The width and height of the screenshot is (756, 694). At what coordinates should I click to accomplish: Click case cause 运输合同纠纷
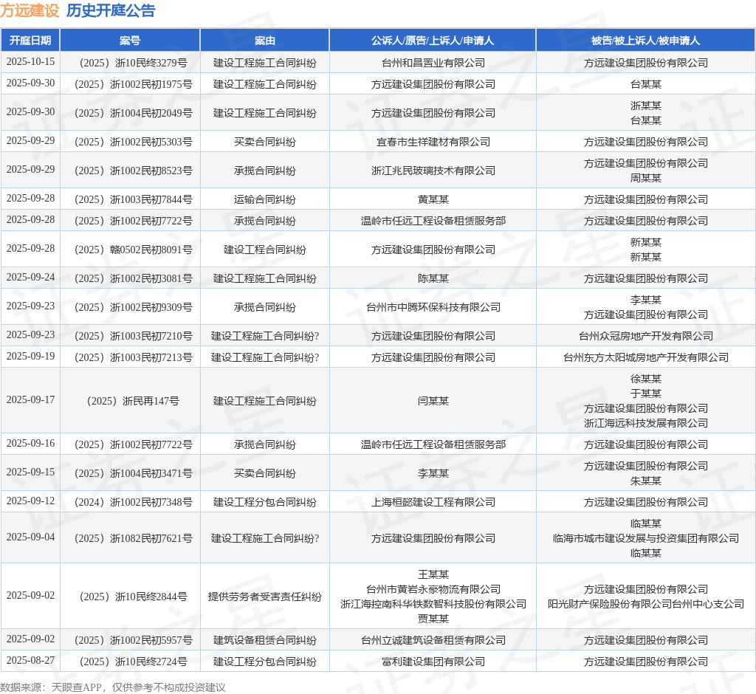pos(265,199)
